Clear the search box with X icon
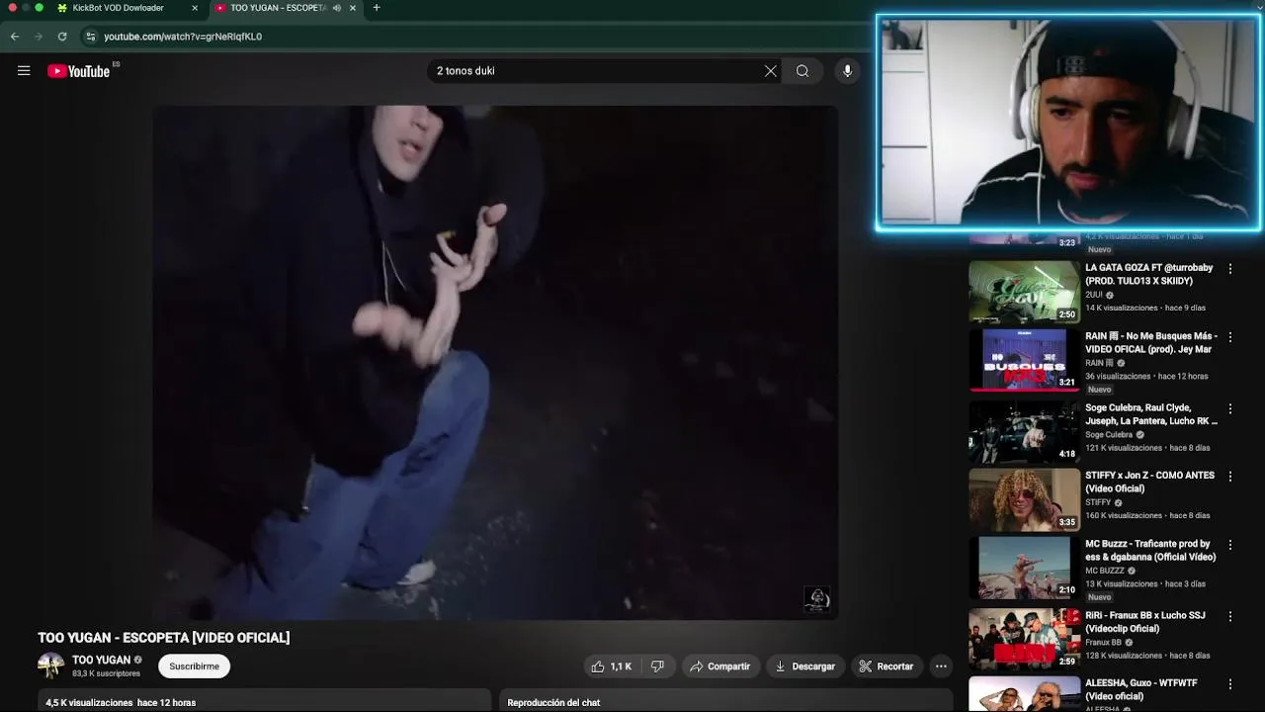1265x712 pixels. coord(771,71)
